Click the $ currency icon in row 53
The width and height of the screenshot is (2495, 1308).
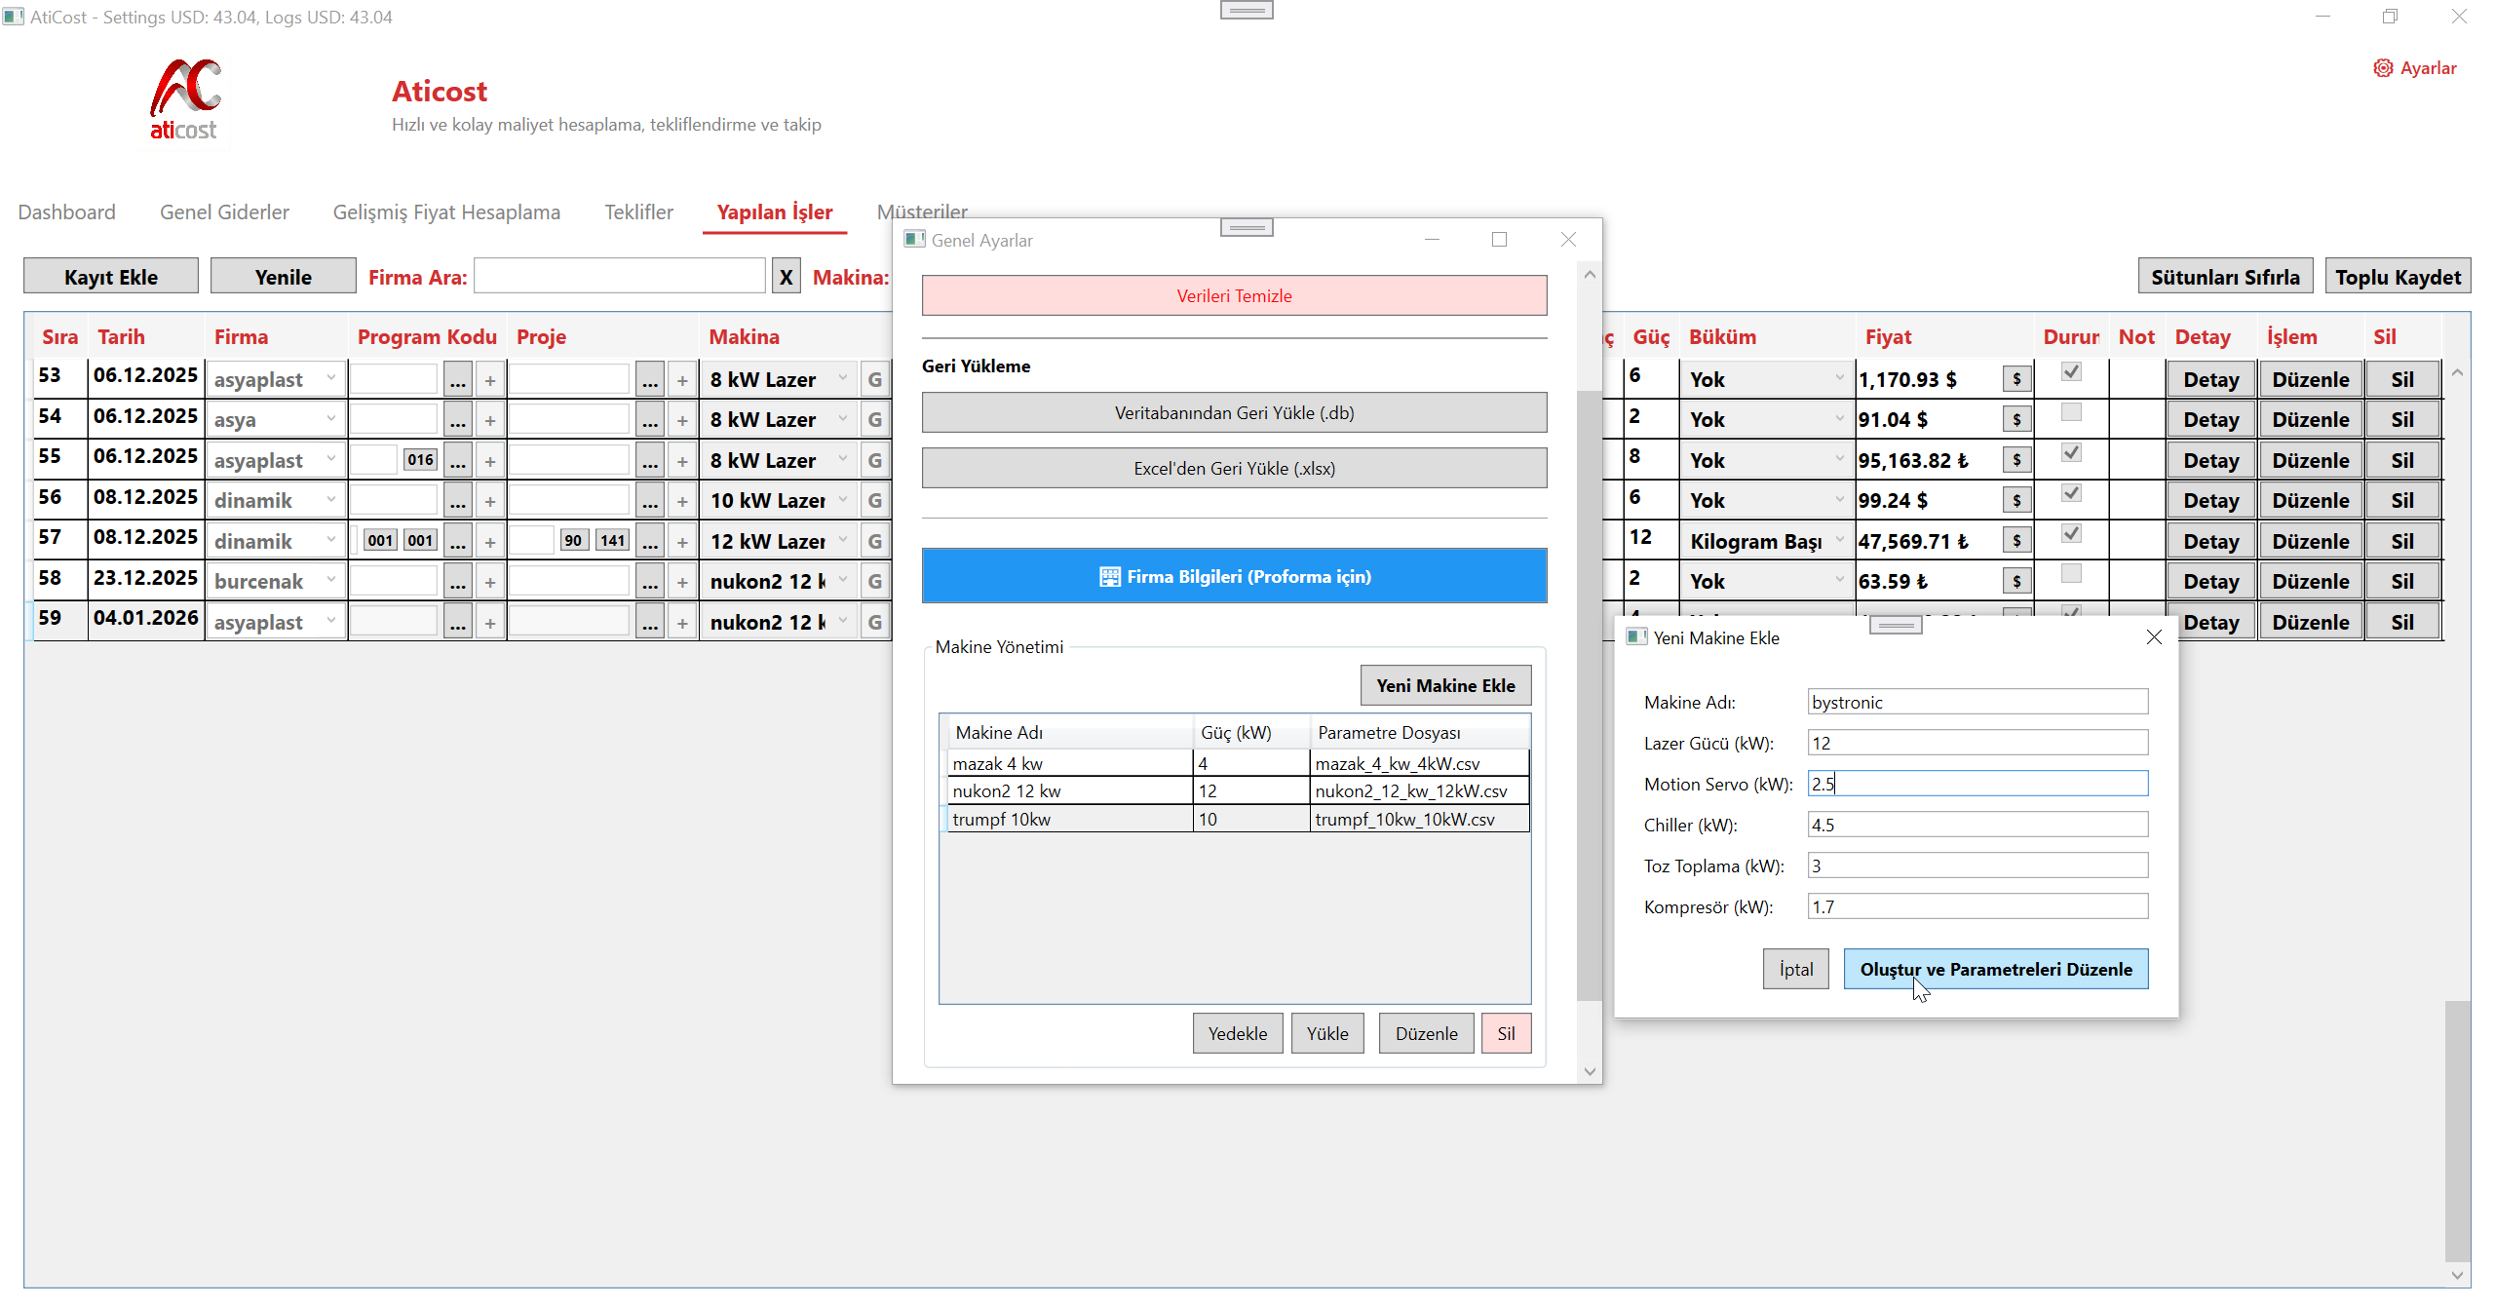2016,379
